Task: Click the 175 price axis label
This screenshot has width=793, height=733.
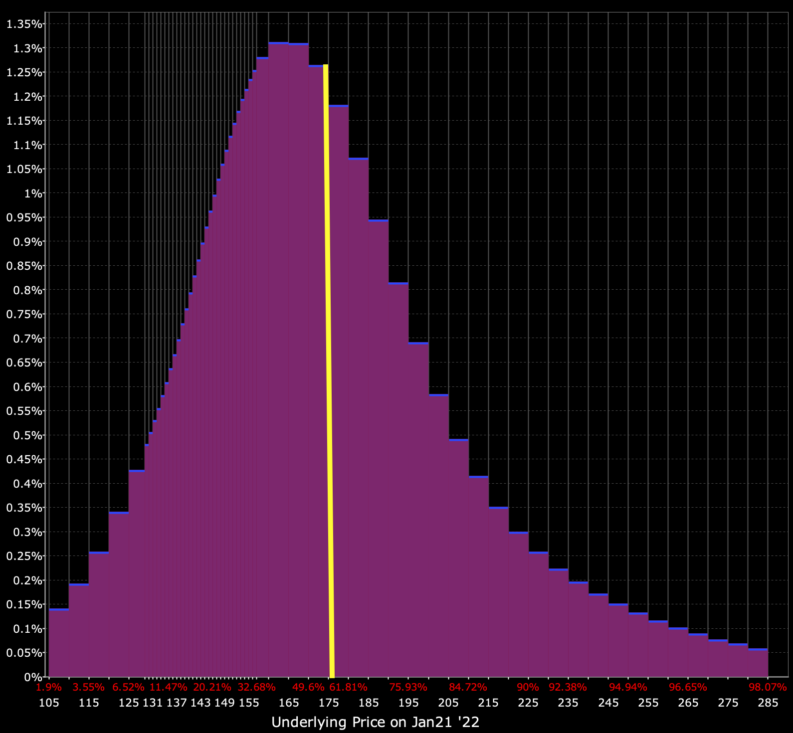Action: (329, 703)
